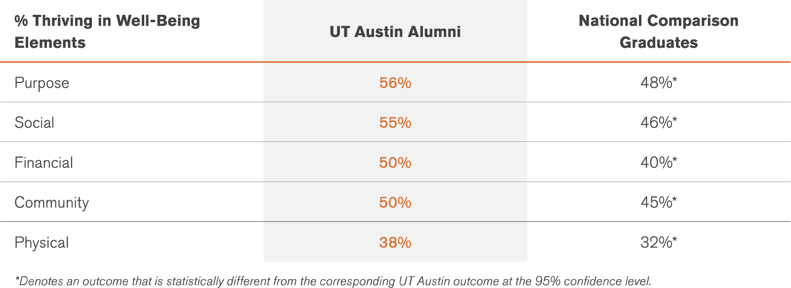This screenshot has height=288, width=791.
Task: Click the Community row label
Action: pos(52,203)
